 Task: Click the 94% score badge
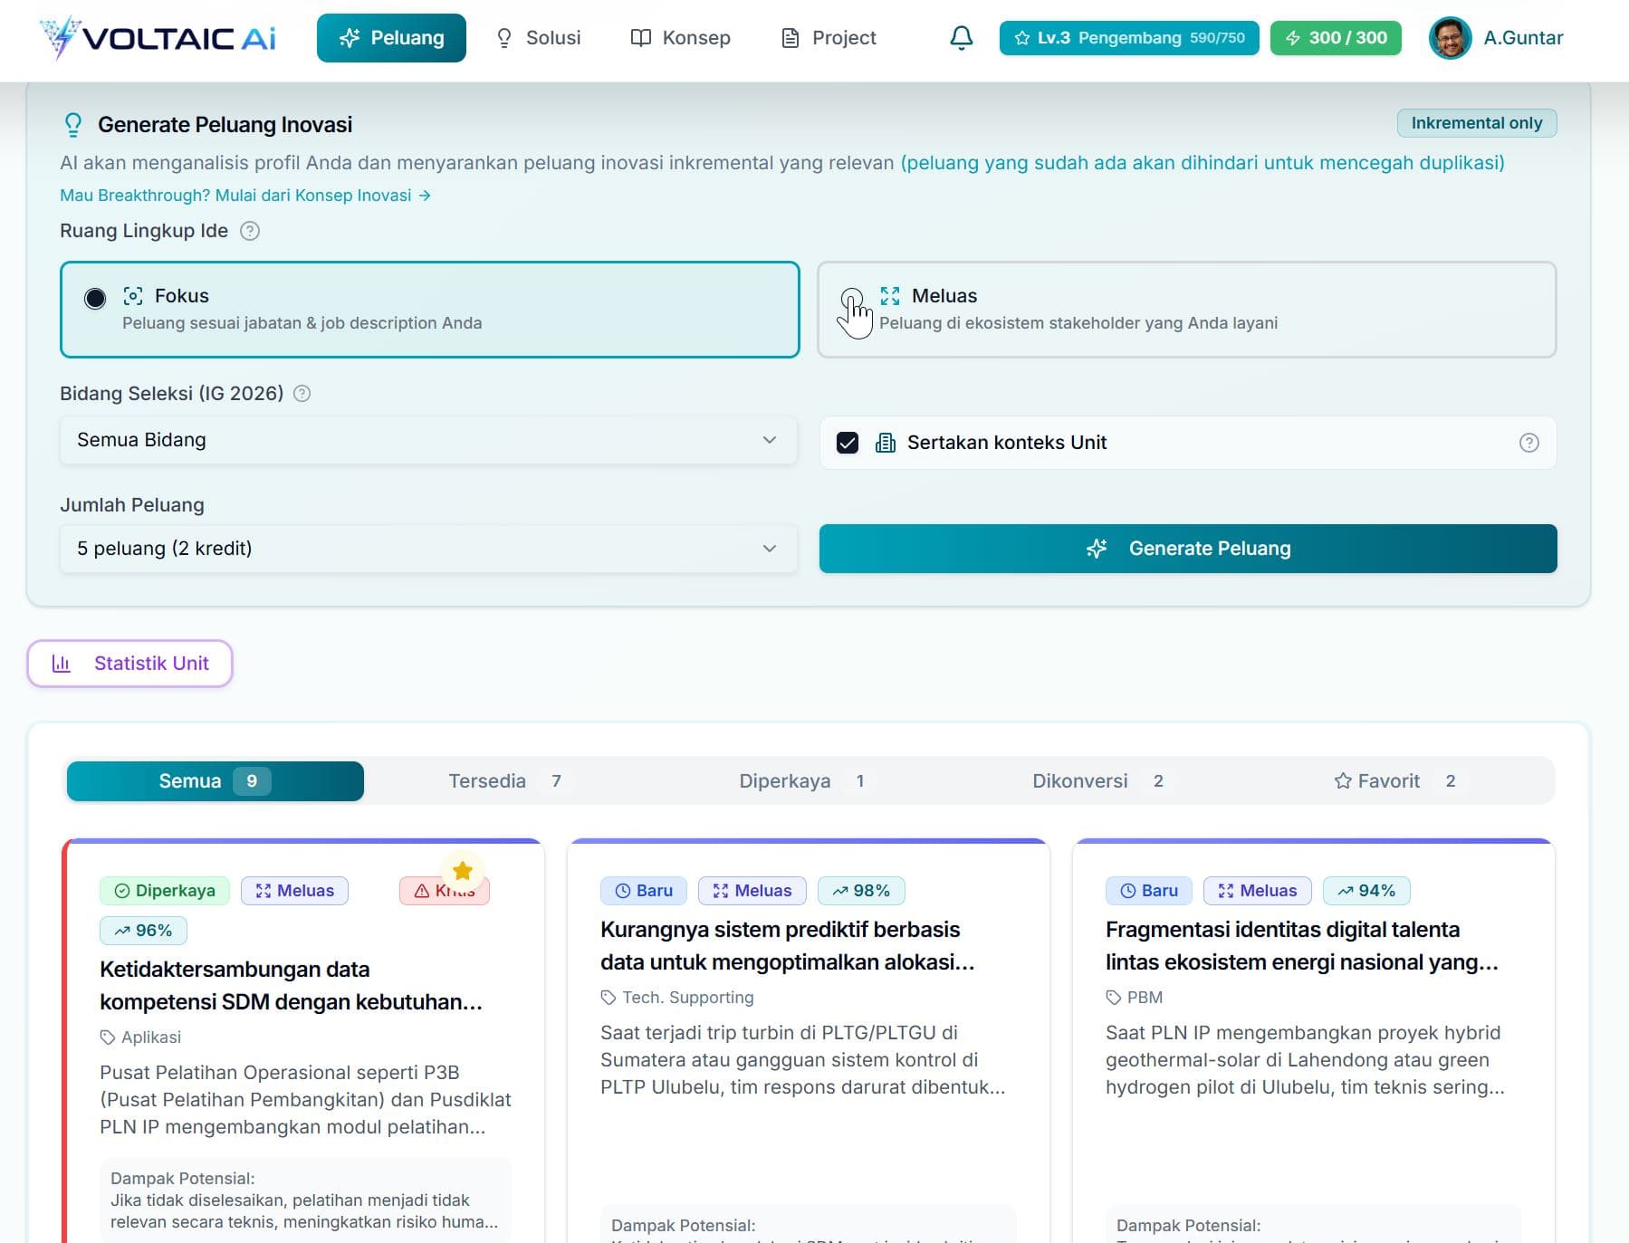(1366, 891)
